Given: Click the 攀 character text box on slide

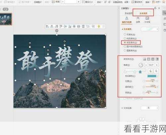Looking at the screenshot, I should click(x=65, y=62).
